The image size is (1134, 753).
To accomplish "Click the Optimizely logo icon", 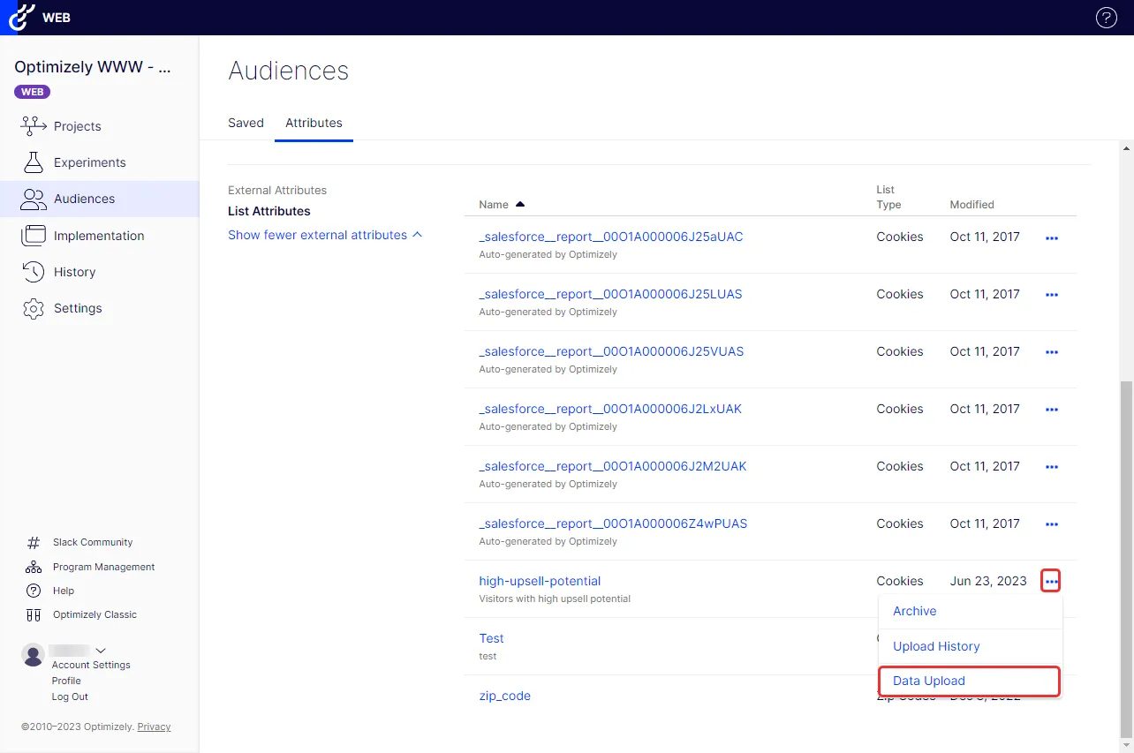I will coord(21,17).
